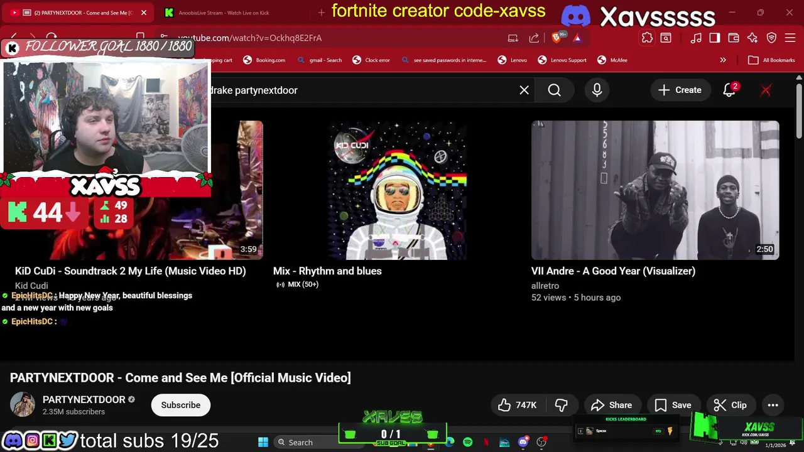
Task: Open Disney+ from the taskbar
Action: pyautogui.click(x=504, y=443)
